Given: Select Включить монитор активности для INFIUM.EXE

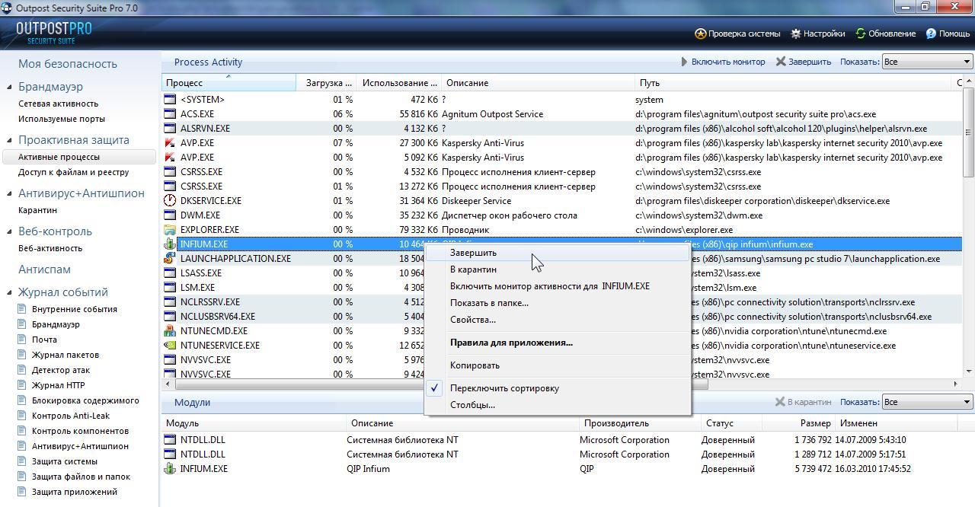Looking at the screenshot, I should click(x=558, y=286).
